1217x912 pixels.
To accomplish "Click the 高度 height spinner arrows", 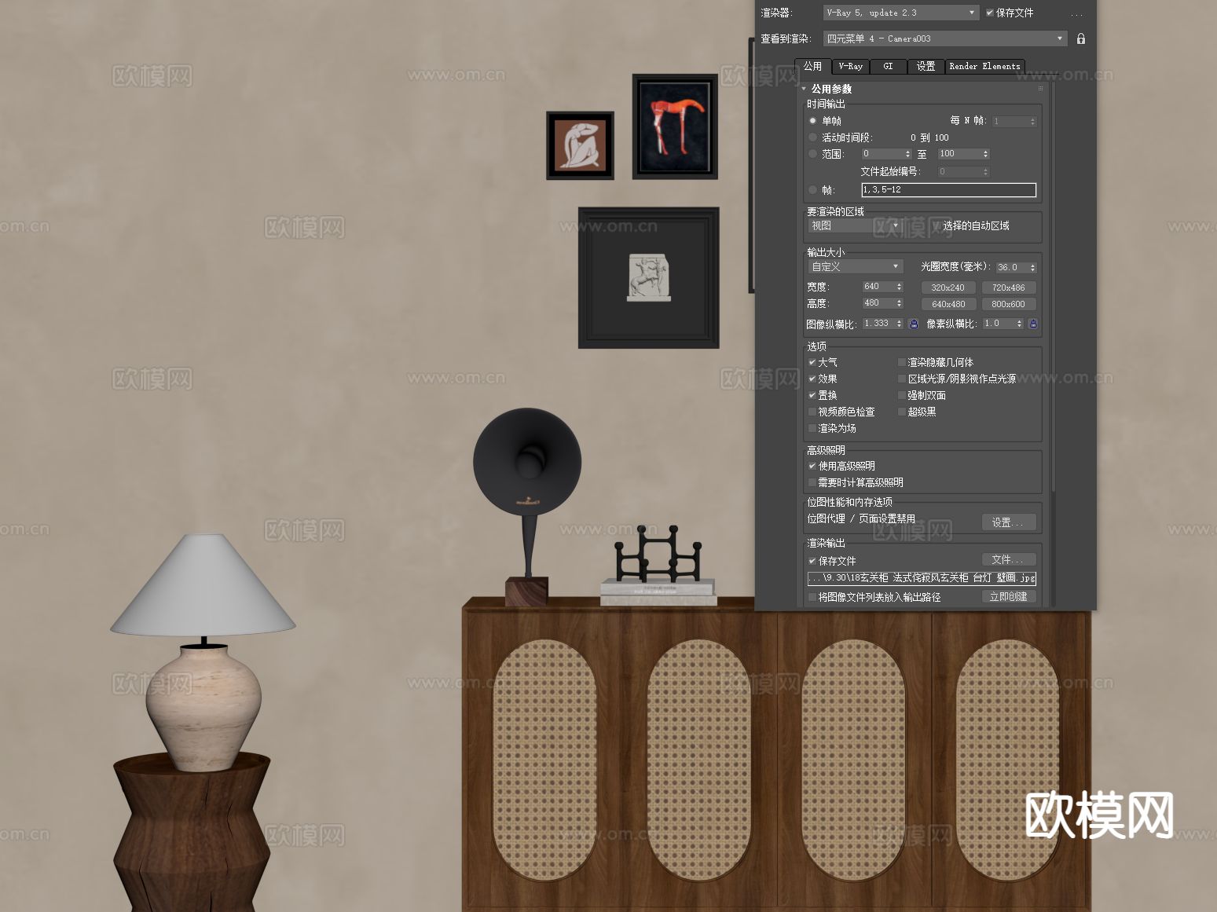I will pyautogui.click(x=900, y=303).
